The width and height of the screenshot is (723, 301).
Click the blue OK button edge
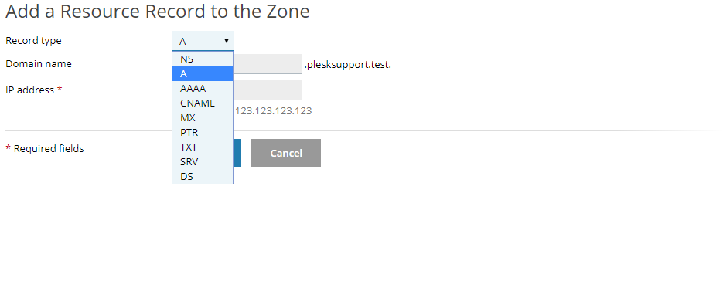coord(237,153)
